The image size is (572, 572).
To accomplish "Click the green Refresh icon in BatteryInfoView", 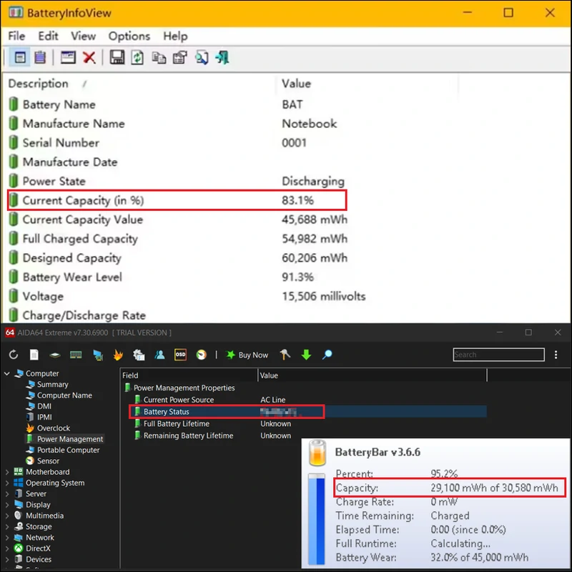I will click(x=137, y=58).
